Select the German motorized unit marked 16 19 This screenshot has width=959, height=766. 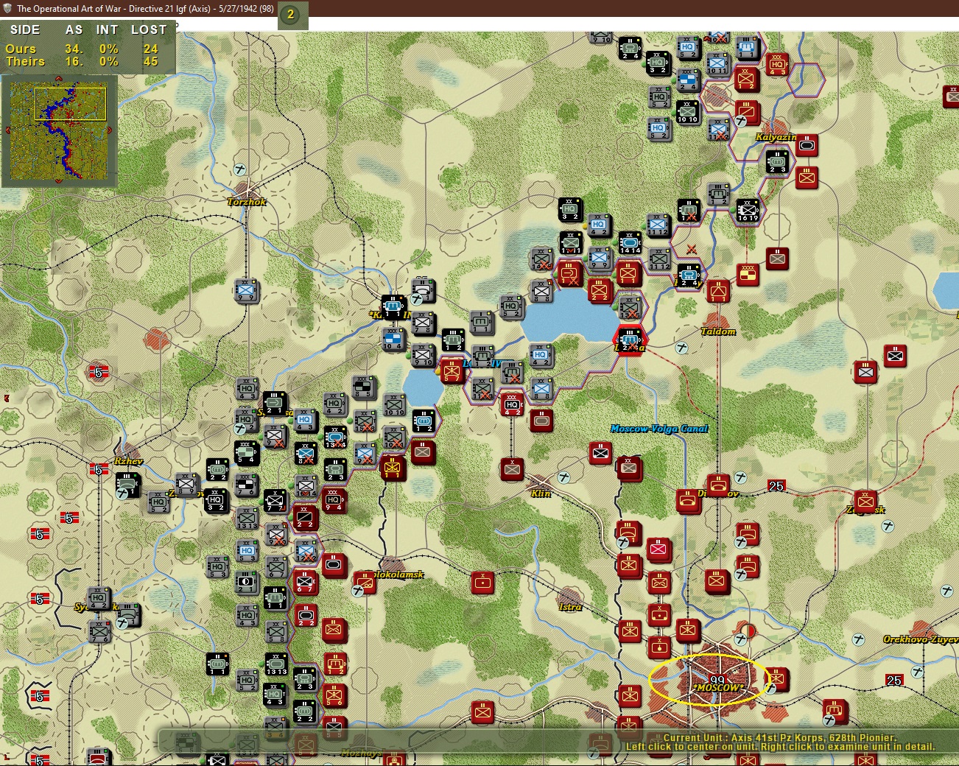[x=748, y=211]
